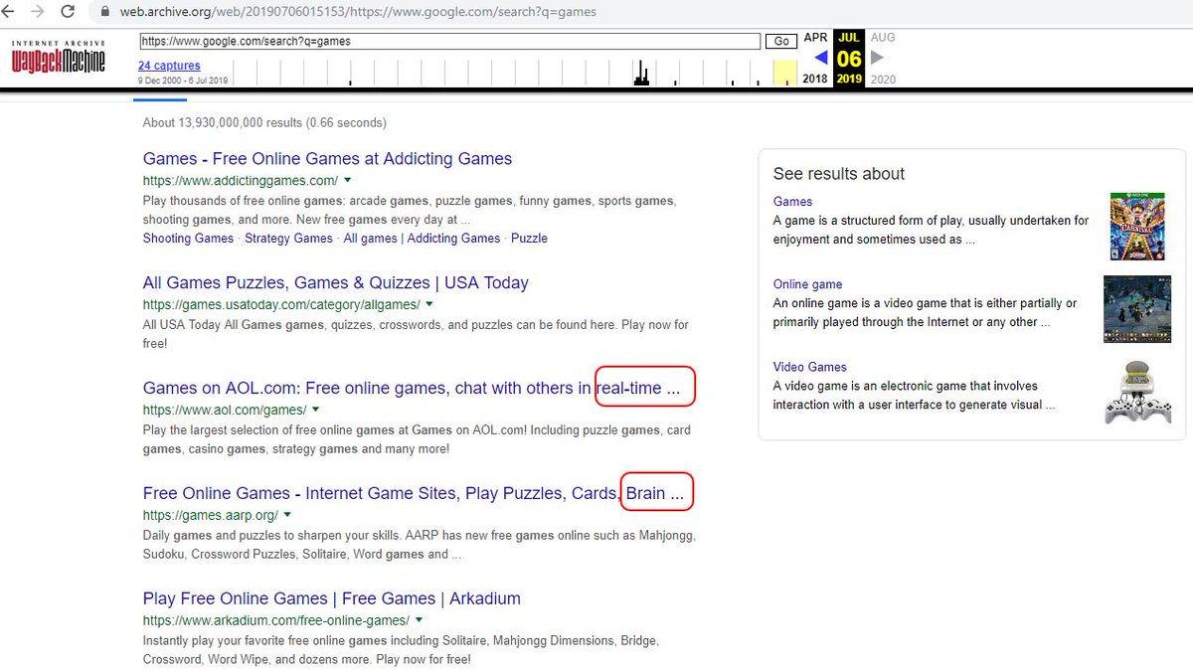The image size is (1193, 672).
Task: Open the Games link in See results about
Action: (x=792, y=202)
